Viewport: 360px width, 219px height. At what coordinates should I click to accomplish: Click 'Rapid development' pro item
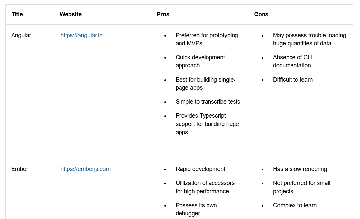[x=201, y=169]
